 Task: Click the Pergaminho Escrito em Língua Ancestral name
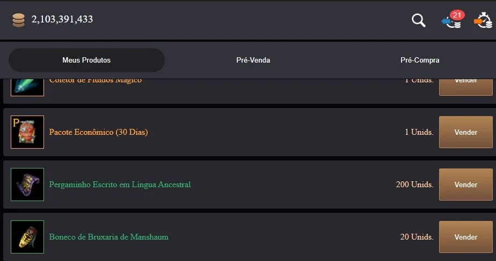(x=120, y=185)
